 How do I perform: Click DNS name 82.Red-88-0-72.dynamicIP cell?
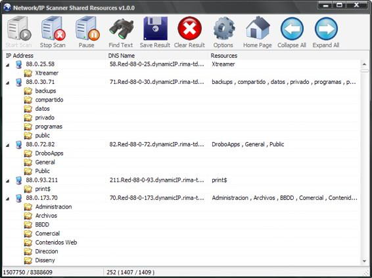click(x=157, y=144)
